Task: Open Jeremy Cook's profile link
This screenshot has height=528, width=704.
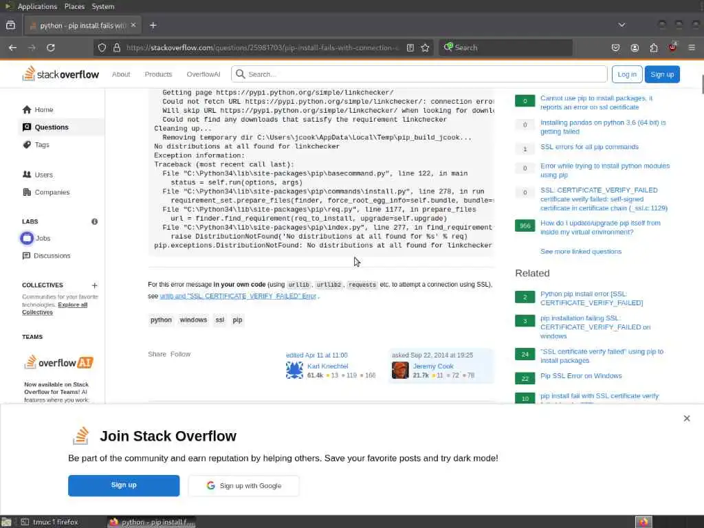Action: [433, 366]
